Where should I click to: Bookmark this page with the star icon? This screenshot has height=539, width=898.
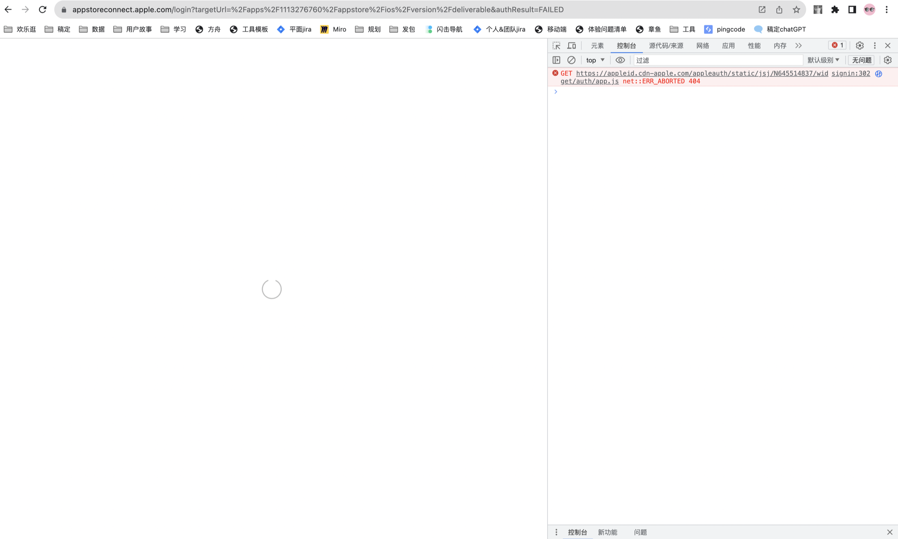click(x=796, y=10)
